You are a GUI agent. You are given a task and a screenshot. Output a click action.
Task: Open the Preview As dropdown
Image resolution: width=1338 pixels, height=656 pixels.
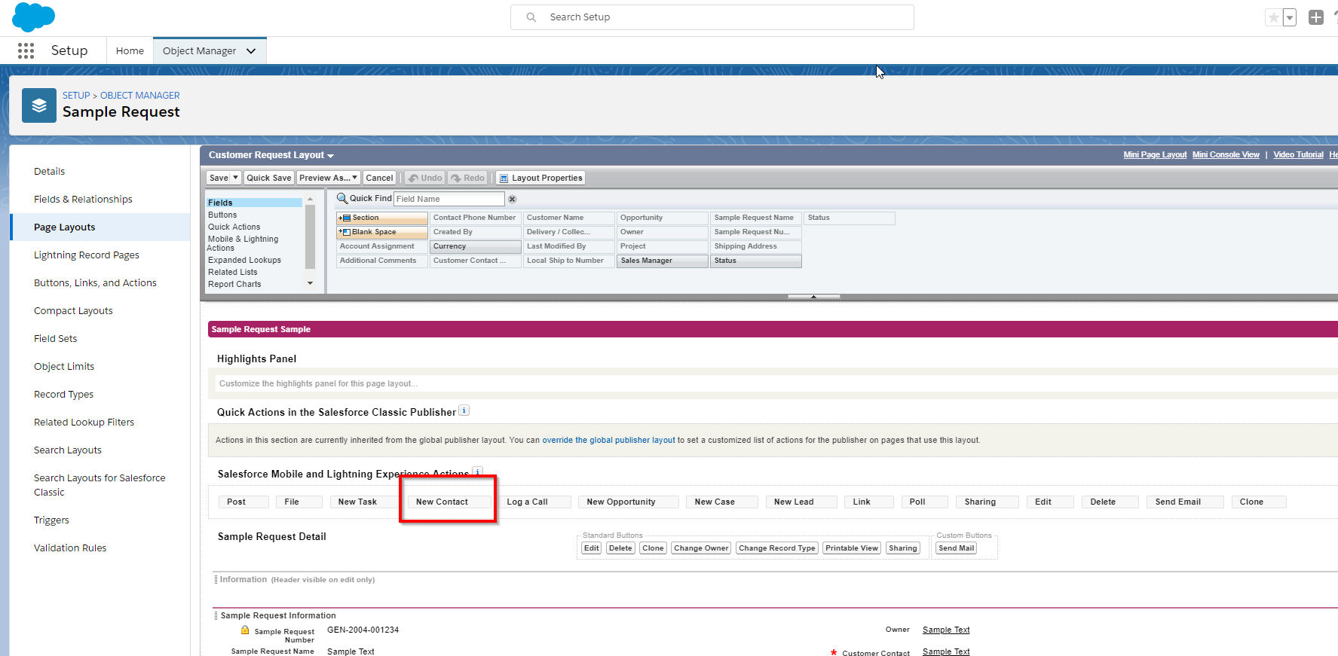click(329, 178)
